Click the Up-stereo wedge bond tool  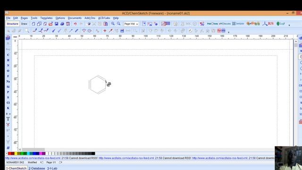tap(53, 30)
